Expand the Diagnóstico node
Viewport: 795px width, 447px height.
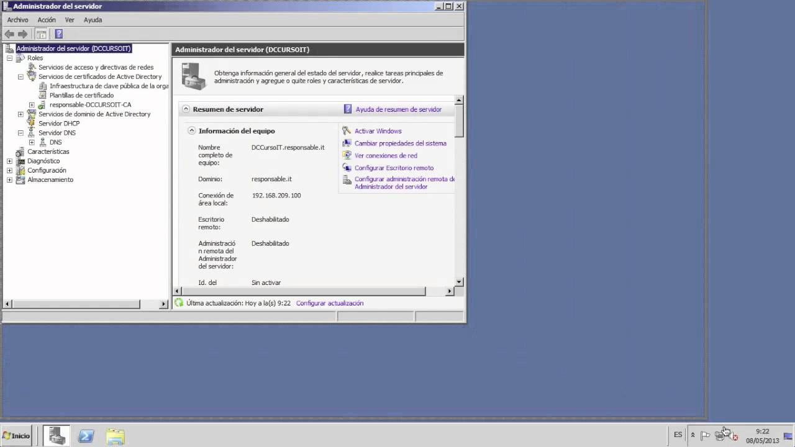point(9,161)
